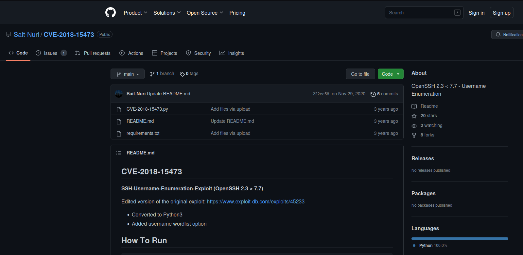Switch to the Projects tab
The width and height of the screenshot is (523, 255).
[x=165, y=53]
